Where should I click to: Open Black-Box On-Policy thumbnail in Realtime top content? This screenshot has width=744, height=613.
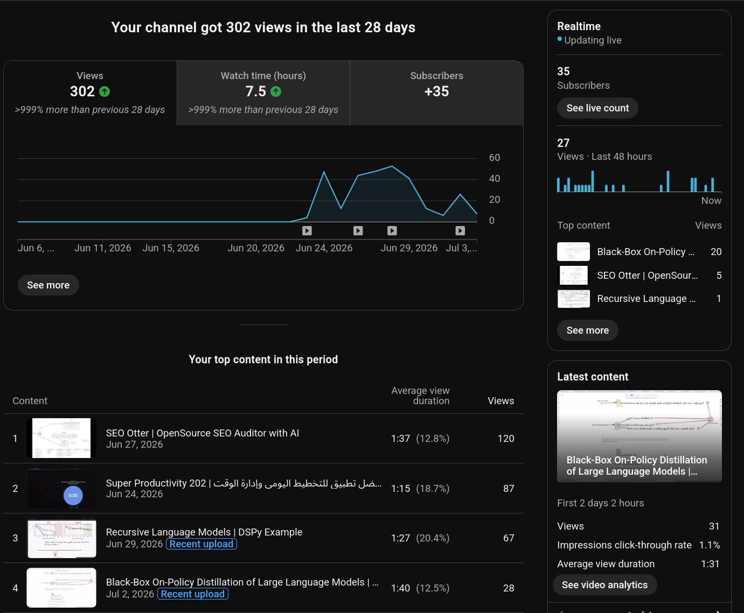(573, 252)
